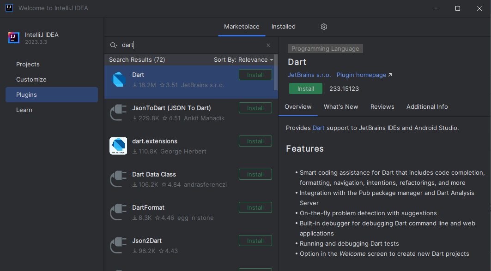The image size is (491, 271).
Task: Click the JsonToDart plugin plug icon
Action: 118,112
